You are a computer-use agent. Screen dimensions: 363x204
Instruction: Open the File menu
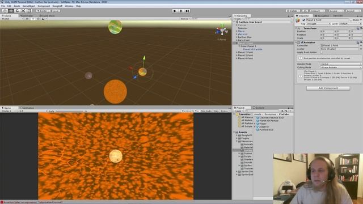point(3,6)
